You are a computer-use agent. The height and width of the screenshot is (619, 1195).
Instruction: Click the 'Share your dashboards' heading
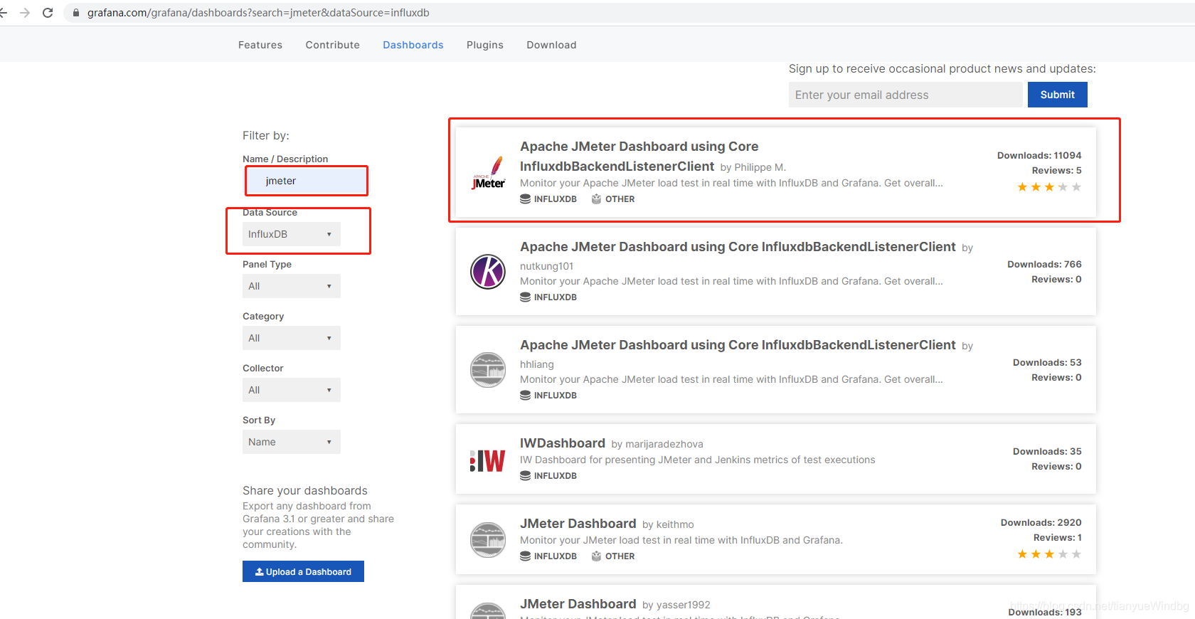point(305,490)
